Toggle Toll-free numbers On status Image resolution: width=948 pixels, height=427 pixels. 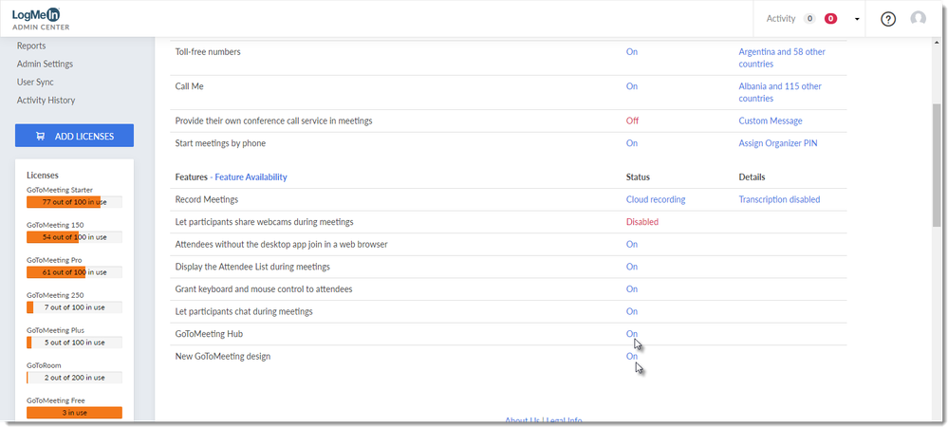632,52
